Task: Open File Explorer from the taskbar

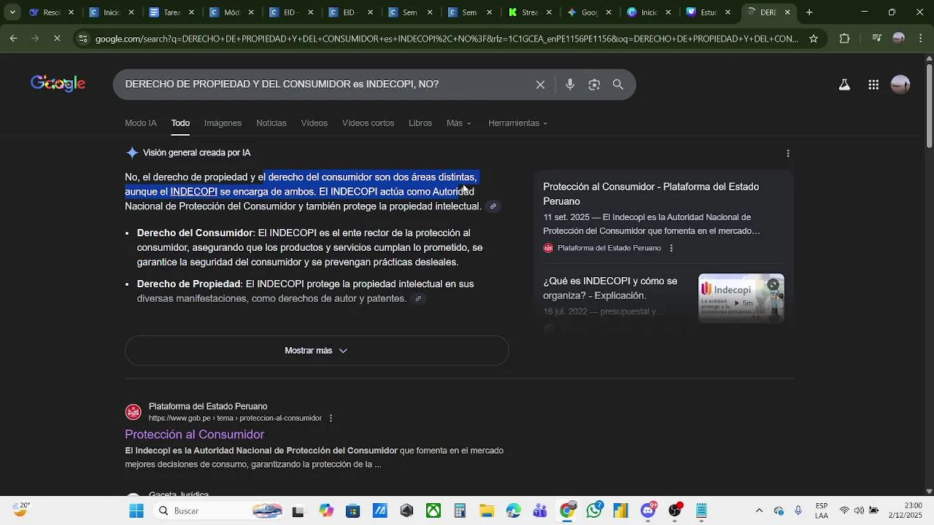Action: click(487, 511)
